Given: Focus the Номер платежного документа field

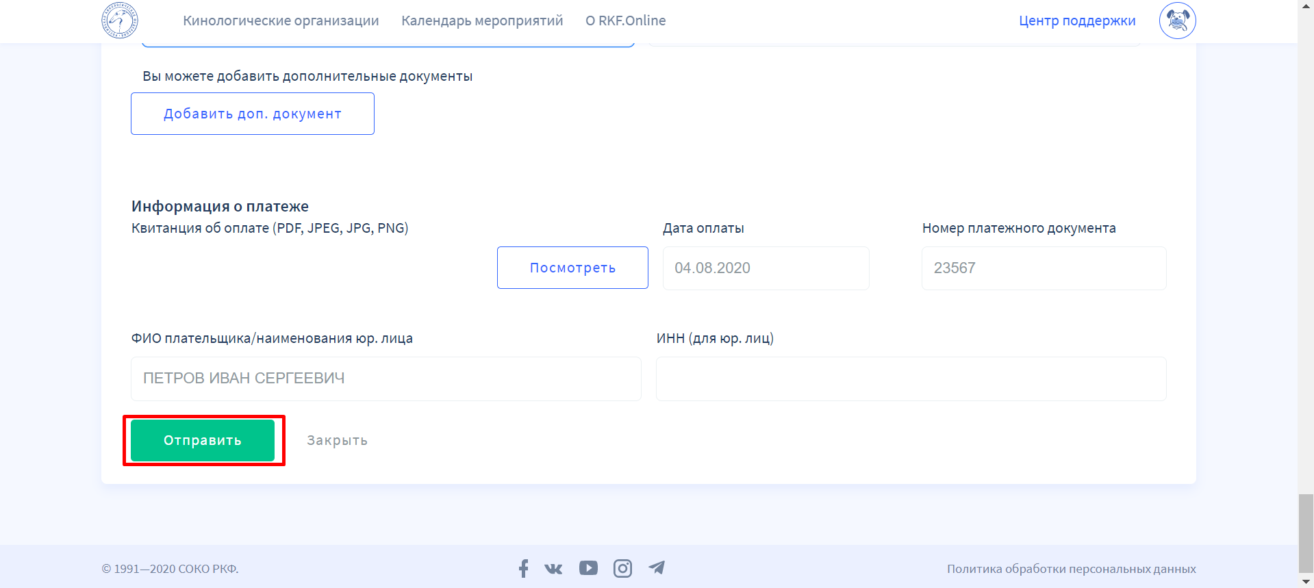Looking at the screenshot, I should coord(1044,268).
